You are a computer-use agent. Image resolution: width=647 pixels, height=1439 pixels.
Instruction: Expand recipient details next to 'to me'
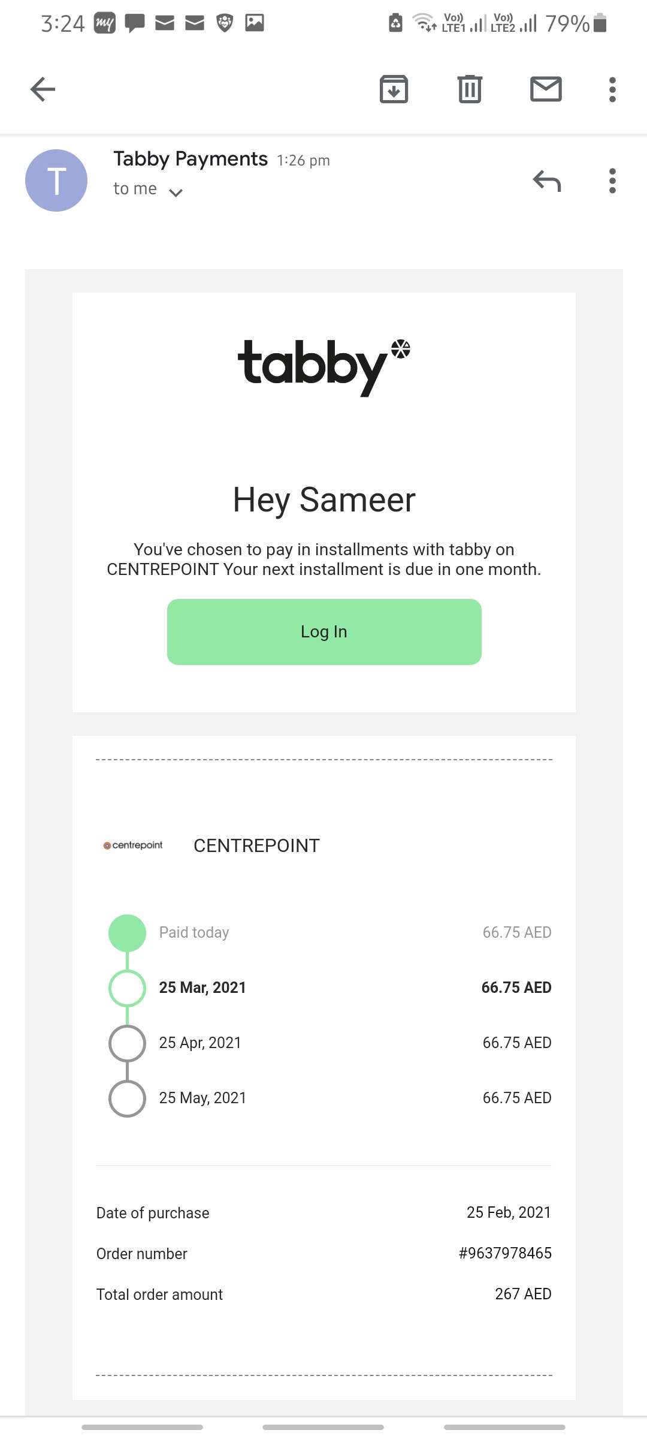point(176,192)
